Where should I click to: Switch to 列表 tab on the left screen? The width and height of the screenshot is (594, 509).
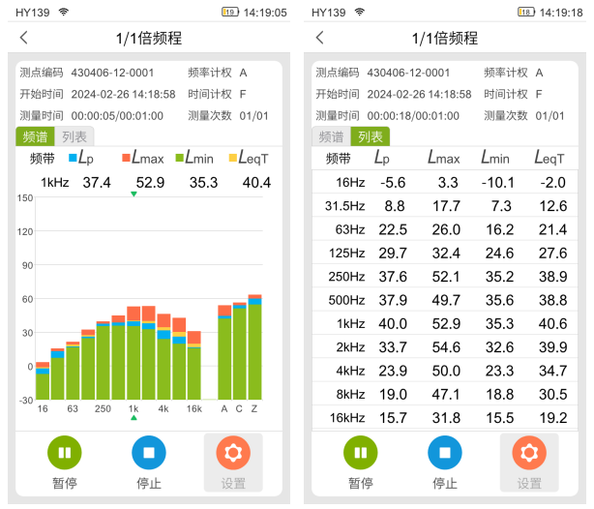pos(74,136)
